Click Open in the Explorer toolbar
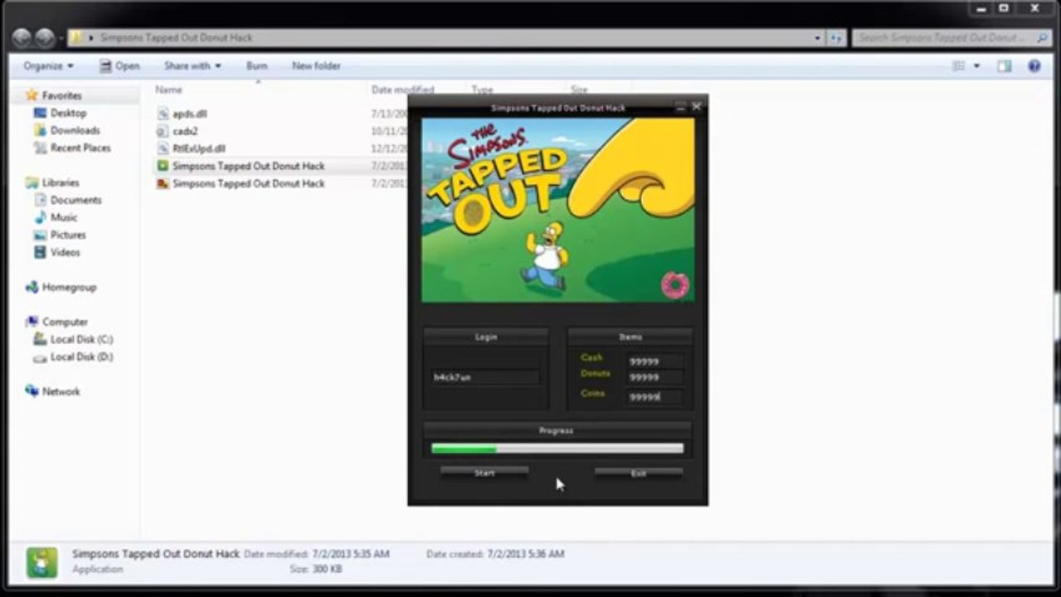Screen dimensions: 1061x597 point(119,66)
